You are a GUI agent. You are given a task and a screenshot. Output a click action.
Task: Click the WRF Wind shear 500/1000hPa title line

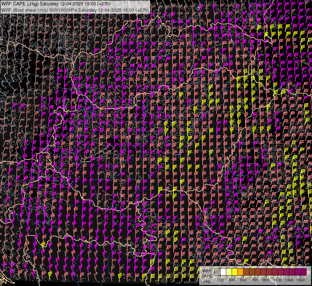point(75,10)
